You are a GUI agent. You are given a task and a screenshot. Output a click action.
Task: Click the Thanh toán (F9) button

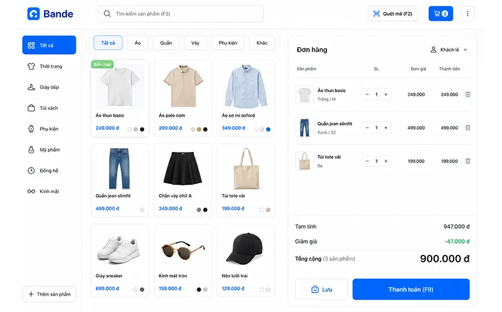click(x=411, y=289)
